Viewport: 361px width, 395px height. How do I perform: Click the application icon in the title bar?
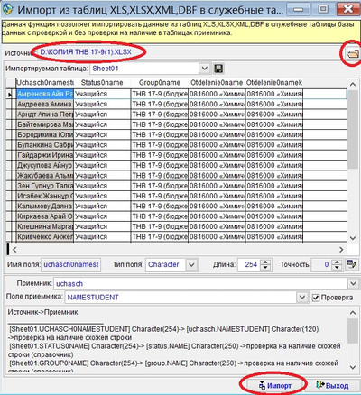click(7, 9)
